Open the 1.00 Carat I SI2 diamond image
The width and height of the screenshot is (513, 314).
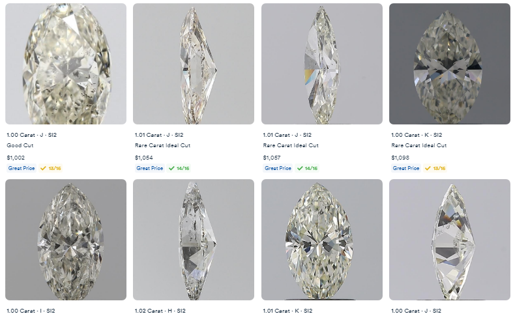[66, 240]
